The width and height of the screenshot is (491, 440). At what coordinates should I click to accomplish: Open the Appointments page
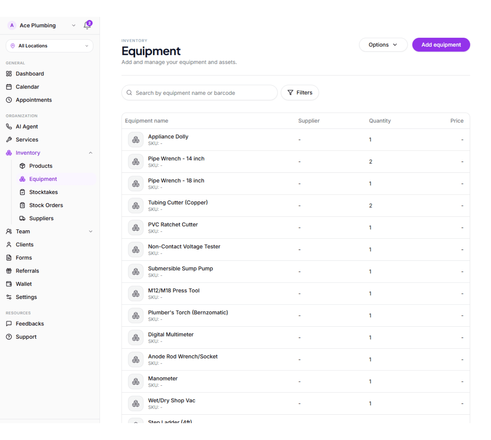(34, 100)
